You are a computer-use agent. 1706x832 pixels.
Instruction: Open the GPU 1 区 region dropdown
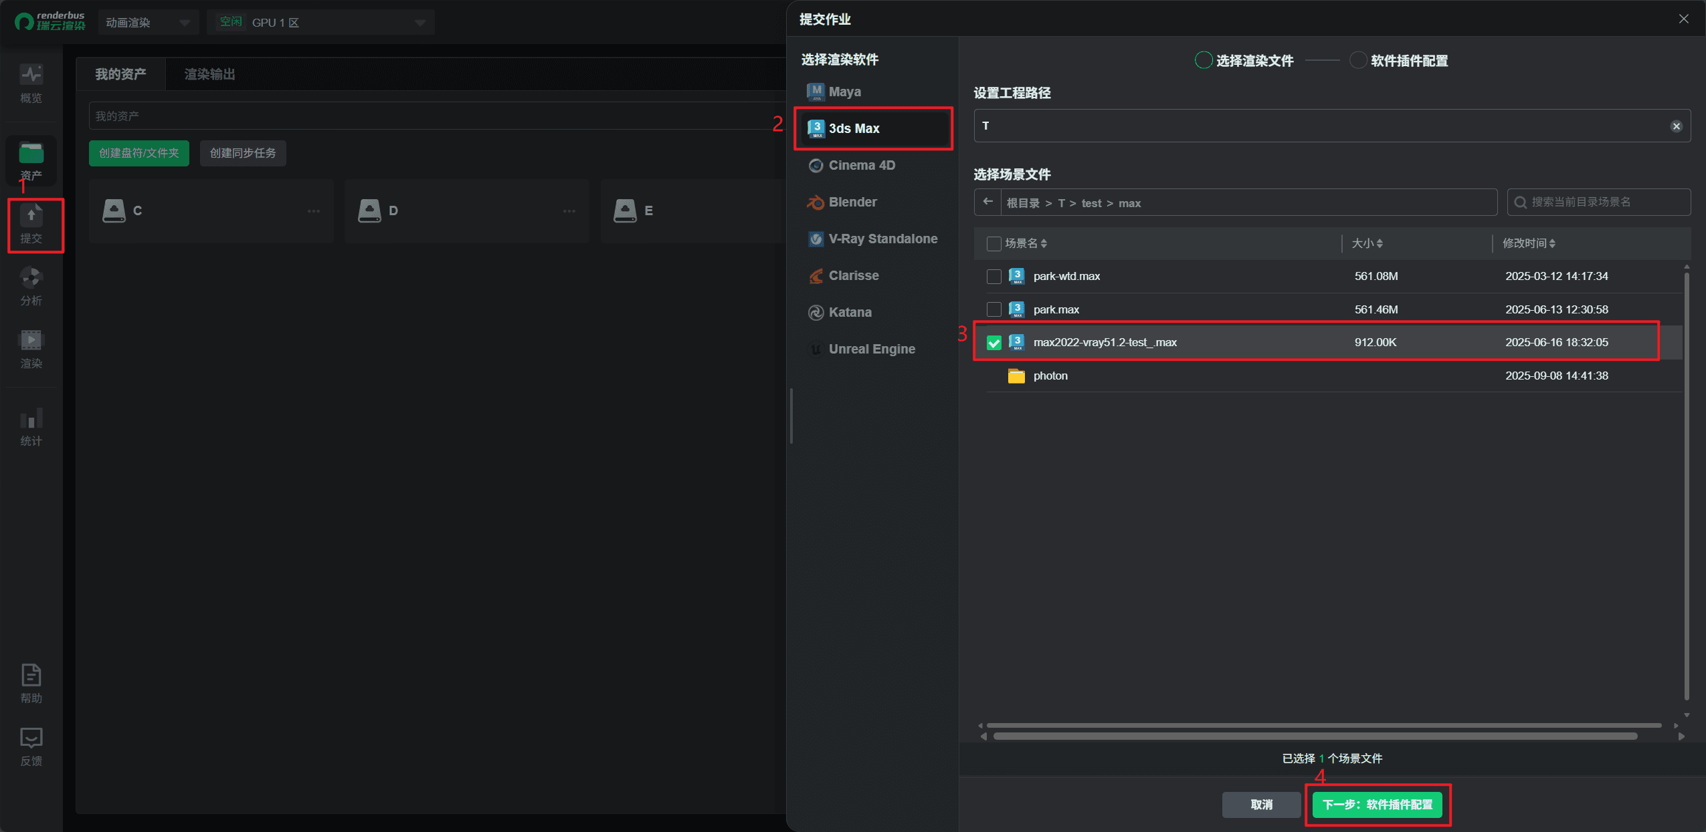(x=321, y=23)
